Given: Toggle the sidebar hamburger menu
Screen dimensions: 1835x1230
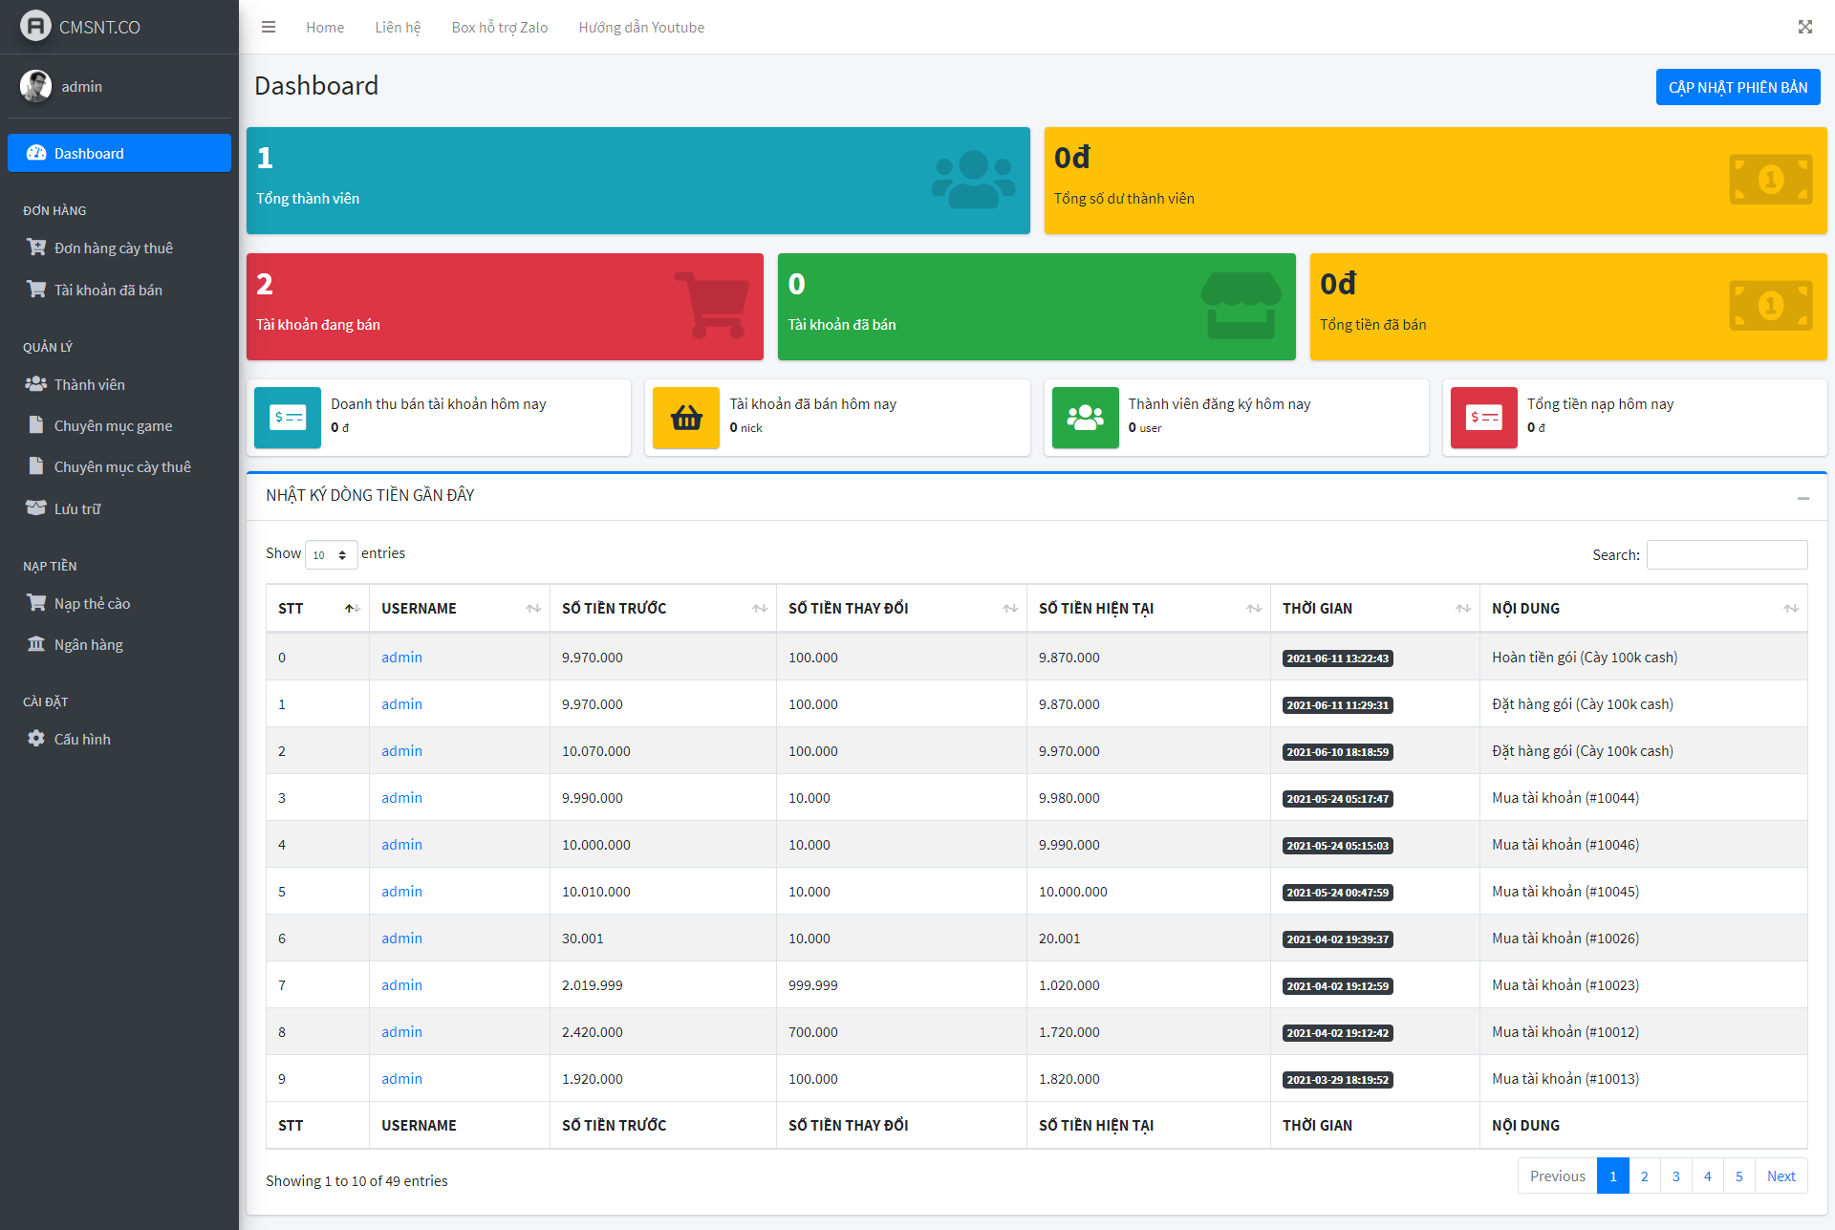Looking at the screenshot, I should 269,27.
